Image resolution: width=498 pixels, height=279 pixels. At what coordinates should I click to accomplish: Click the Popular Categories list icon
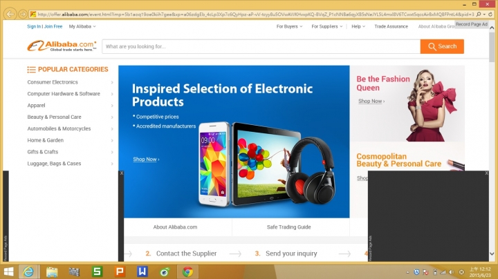(31, 70)
